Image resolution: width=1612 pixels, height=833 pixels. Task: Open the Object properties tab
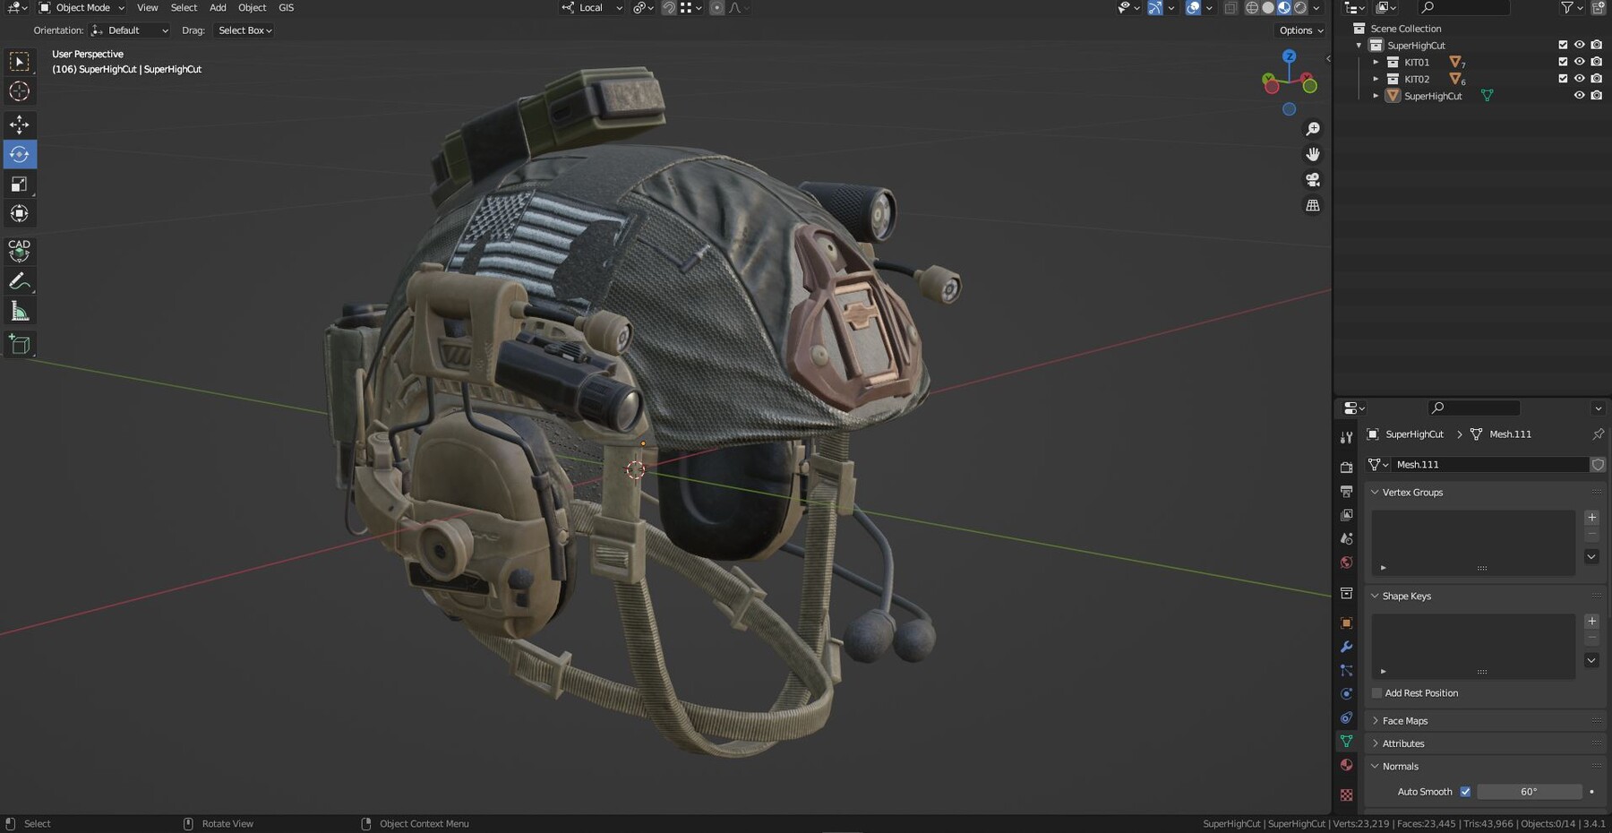click(1346, 623)
